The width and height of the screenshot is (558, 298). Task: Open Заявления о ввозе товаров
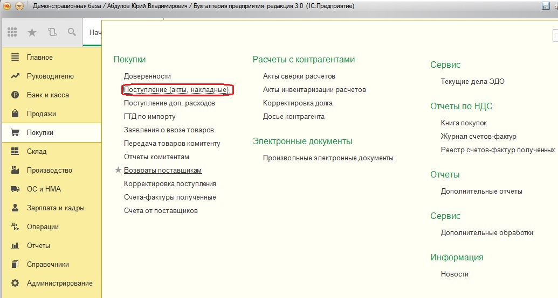pos(169,130)
